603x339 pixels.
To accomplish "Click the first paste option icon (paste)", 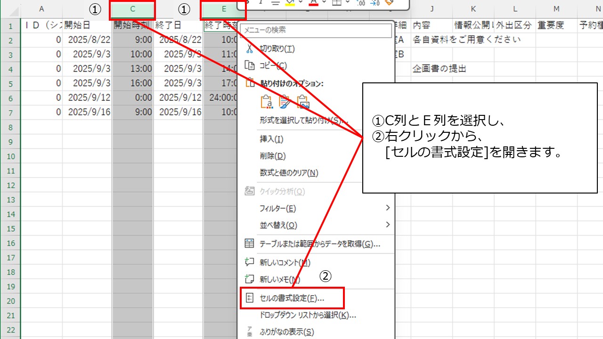I will [267, 101].
